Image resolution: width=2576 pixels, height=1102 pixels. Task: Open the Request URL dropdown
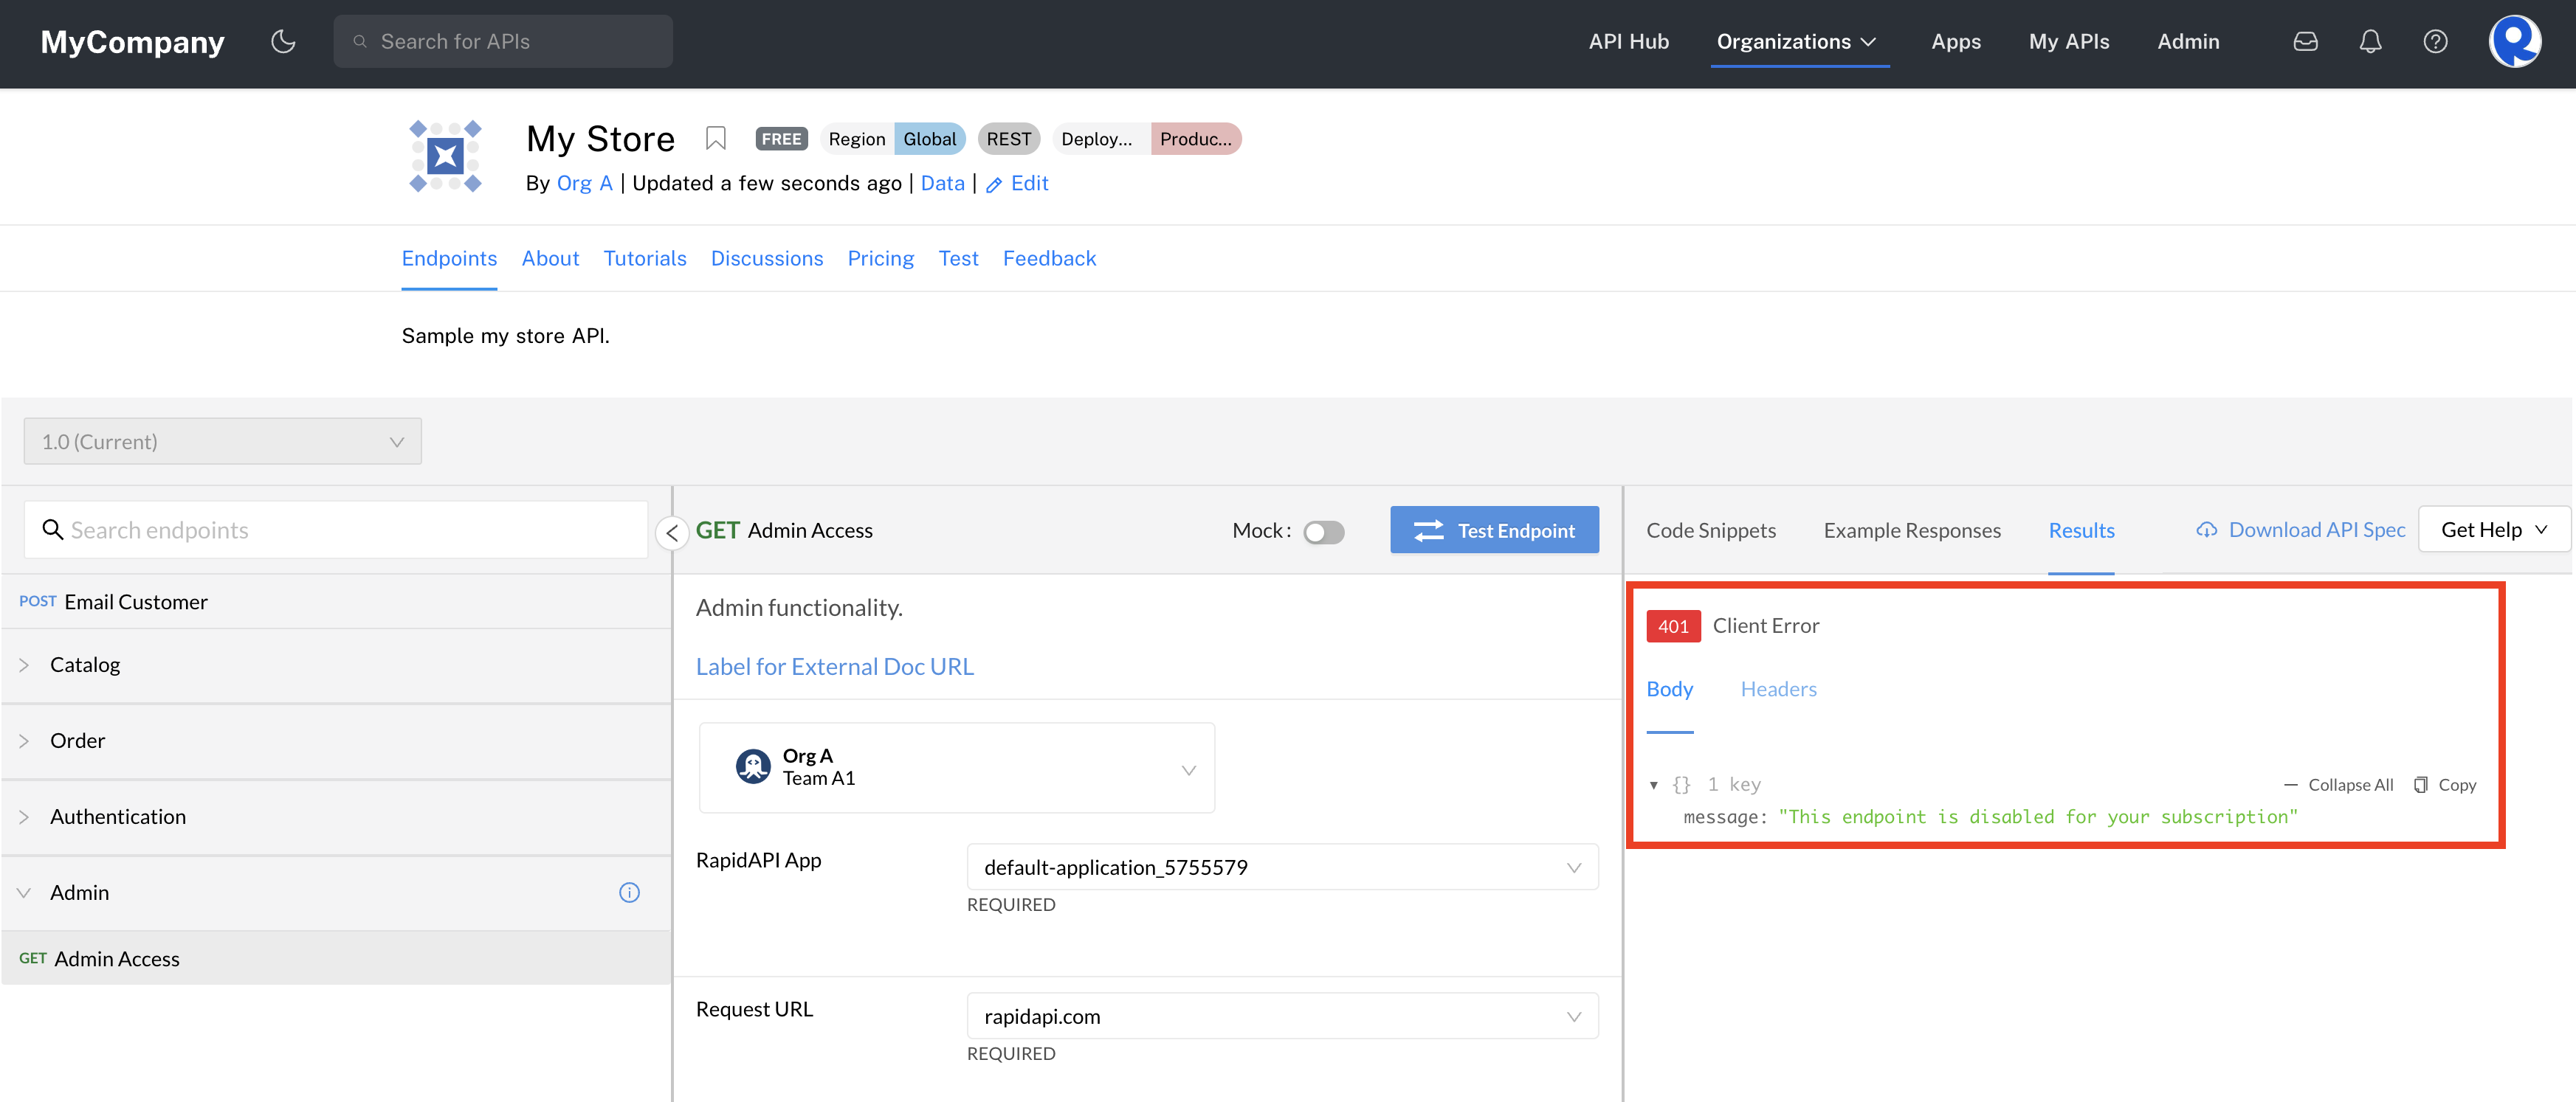(x=1282, y=1016)
